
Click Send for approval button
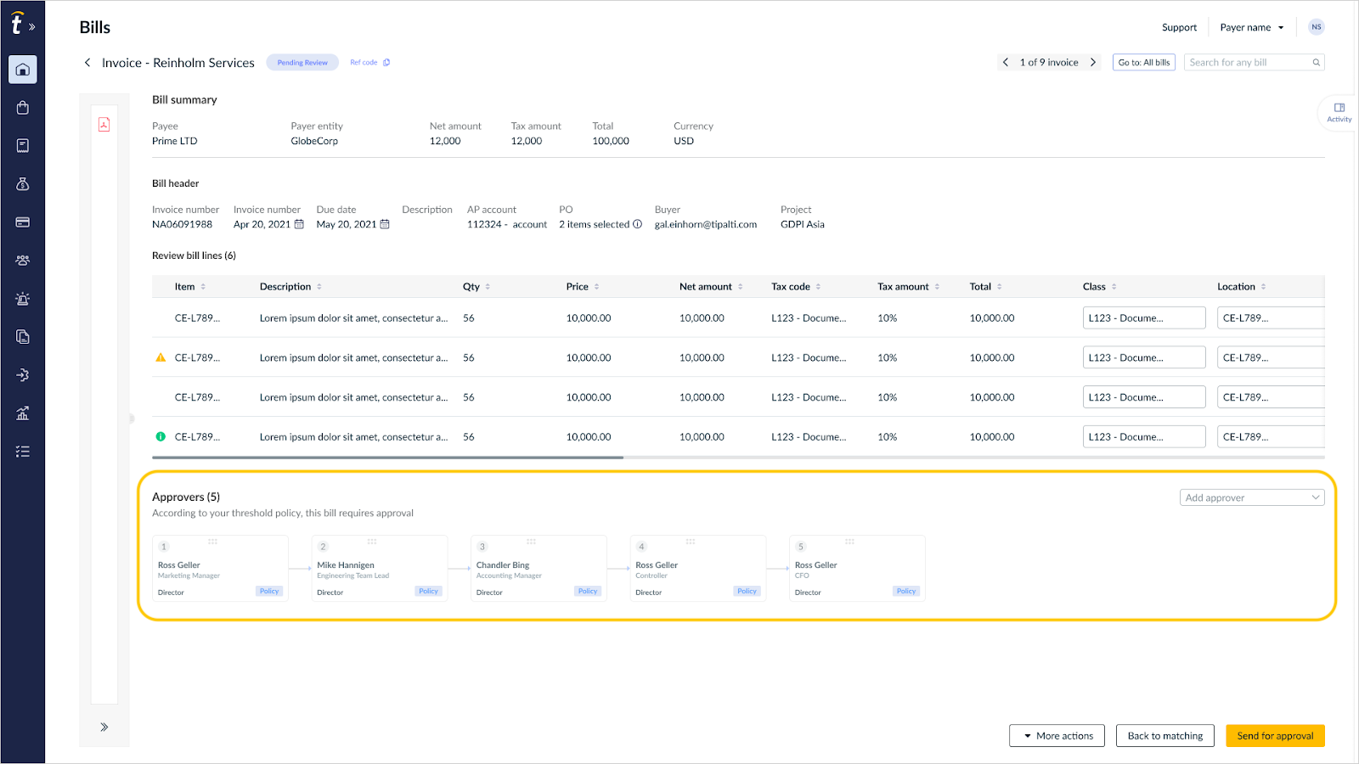(x=1275, y=736)
